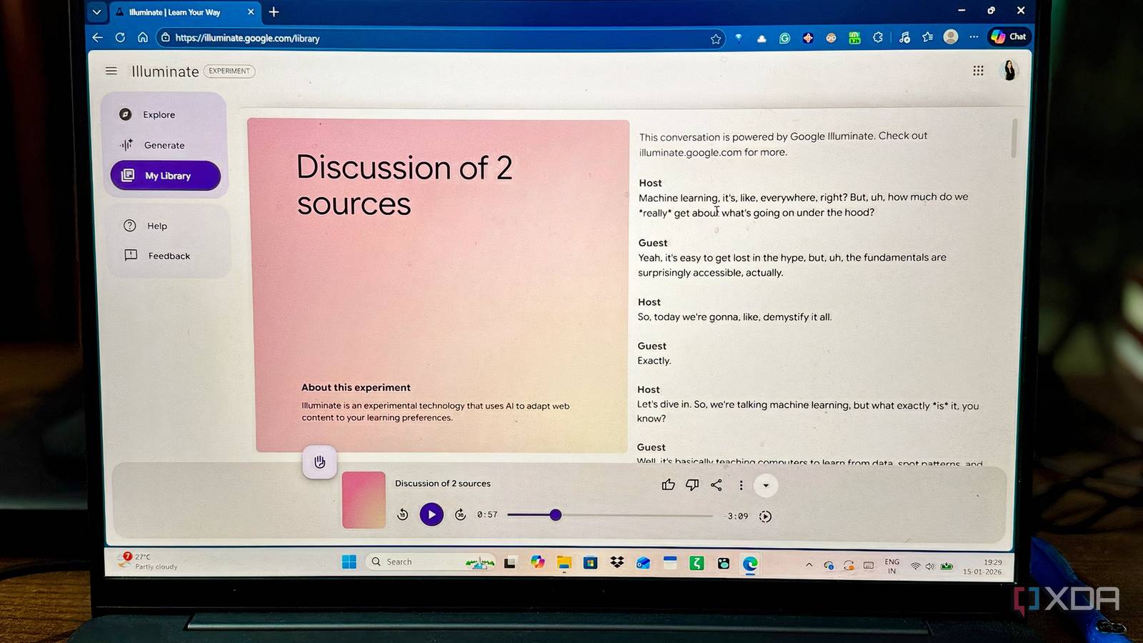1143x643 pixels.
Task: Select My Library in the sidebar
Action: 165,176
